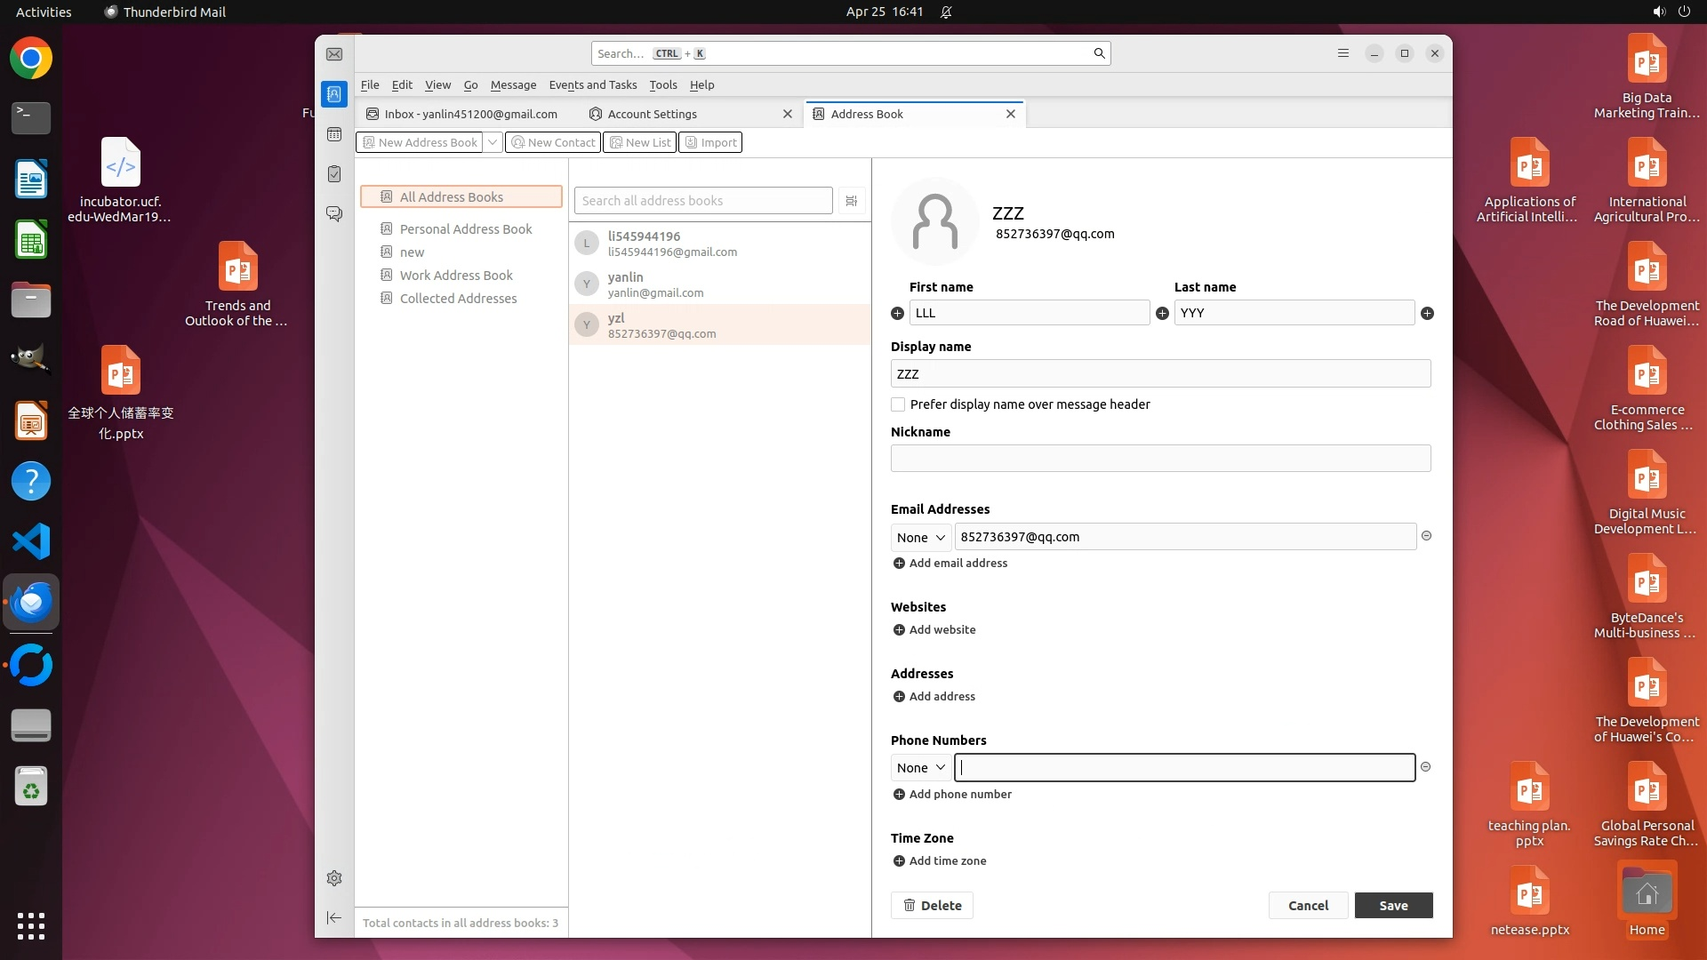
Task: Collapse the spaces toolbar
Action: point(334,917)
